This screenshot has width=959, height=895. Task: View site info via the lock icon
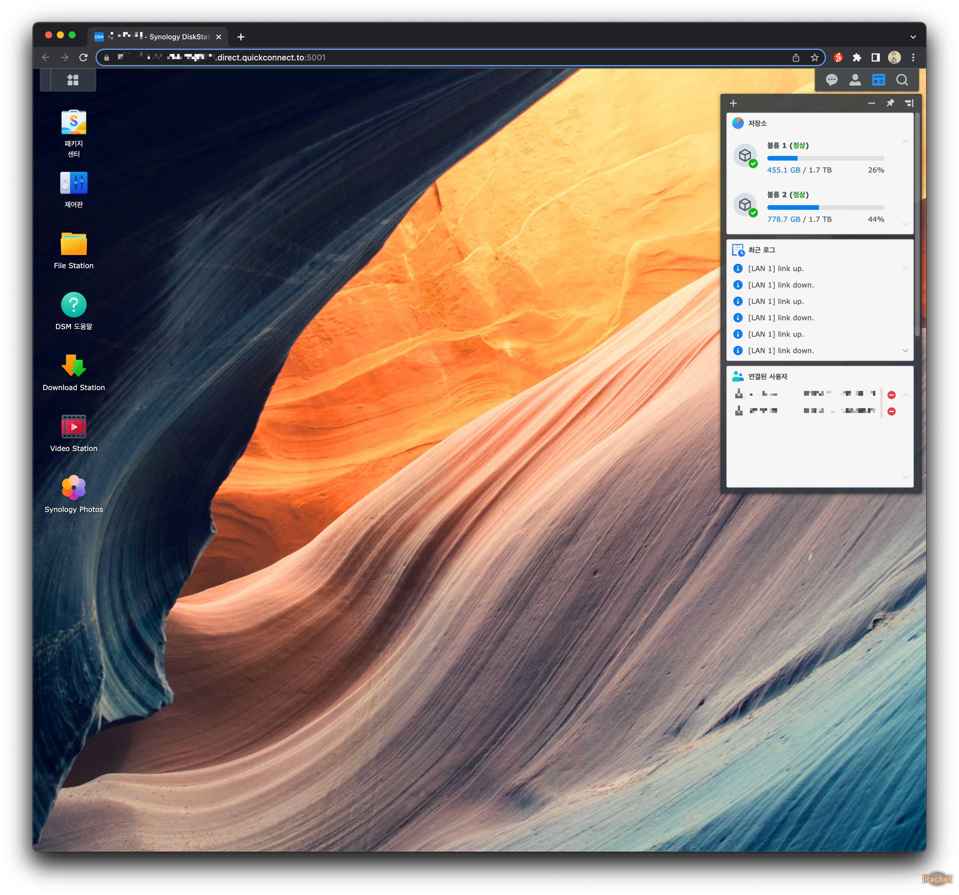[x=107, y=58]
